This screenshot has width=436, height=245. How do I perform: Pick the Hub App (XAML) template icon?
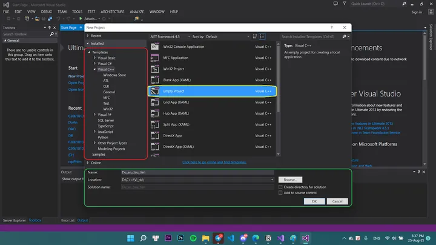pyautogui.click(x=154, y=113)
